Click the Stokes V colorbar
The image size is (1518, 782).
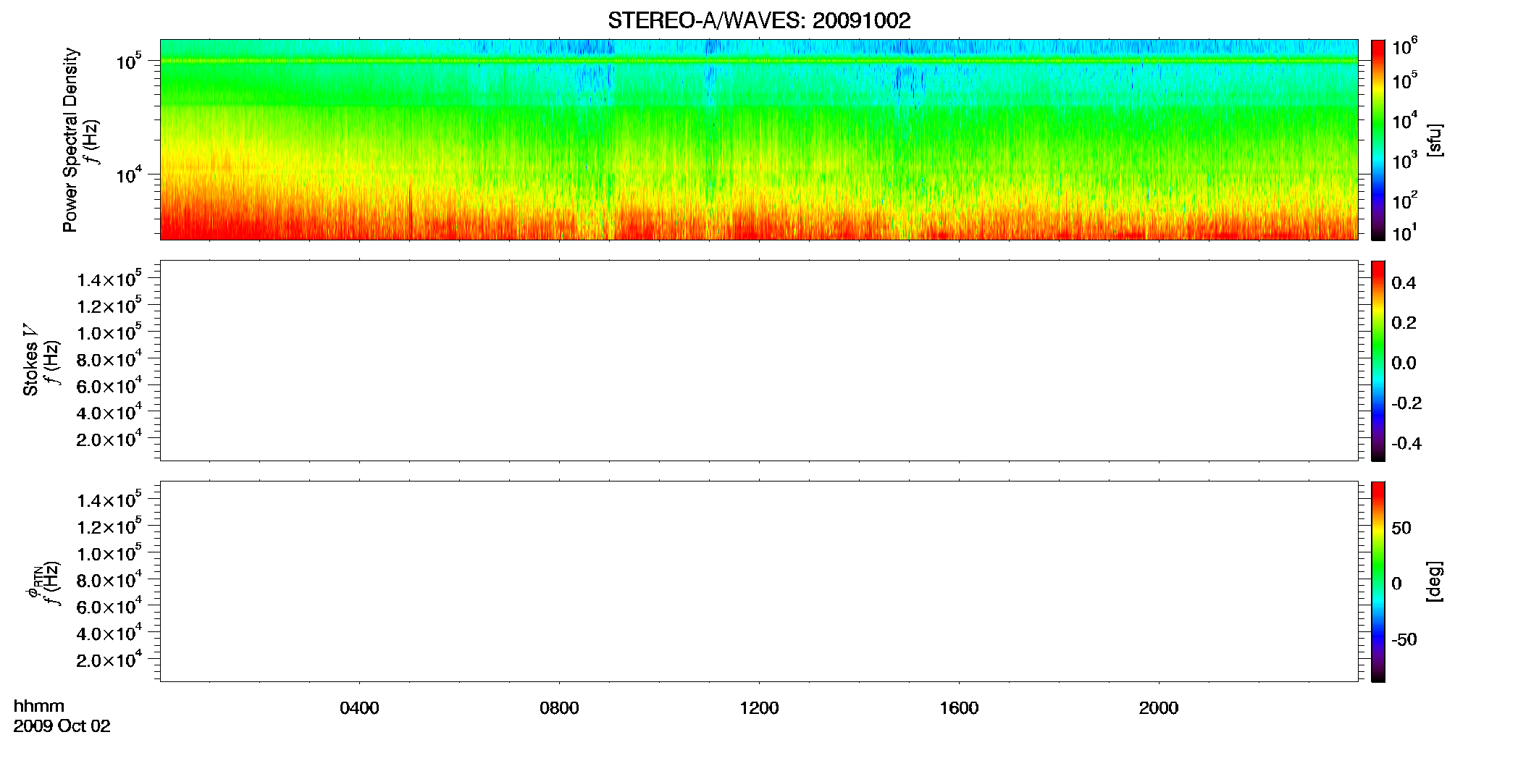pos(1377,361)
